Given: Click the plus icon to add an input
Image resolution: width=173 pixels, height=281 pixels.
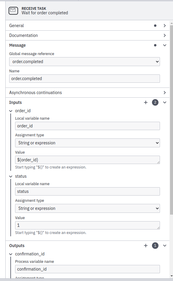Looking at the screenshot, I should click(145, 102).
